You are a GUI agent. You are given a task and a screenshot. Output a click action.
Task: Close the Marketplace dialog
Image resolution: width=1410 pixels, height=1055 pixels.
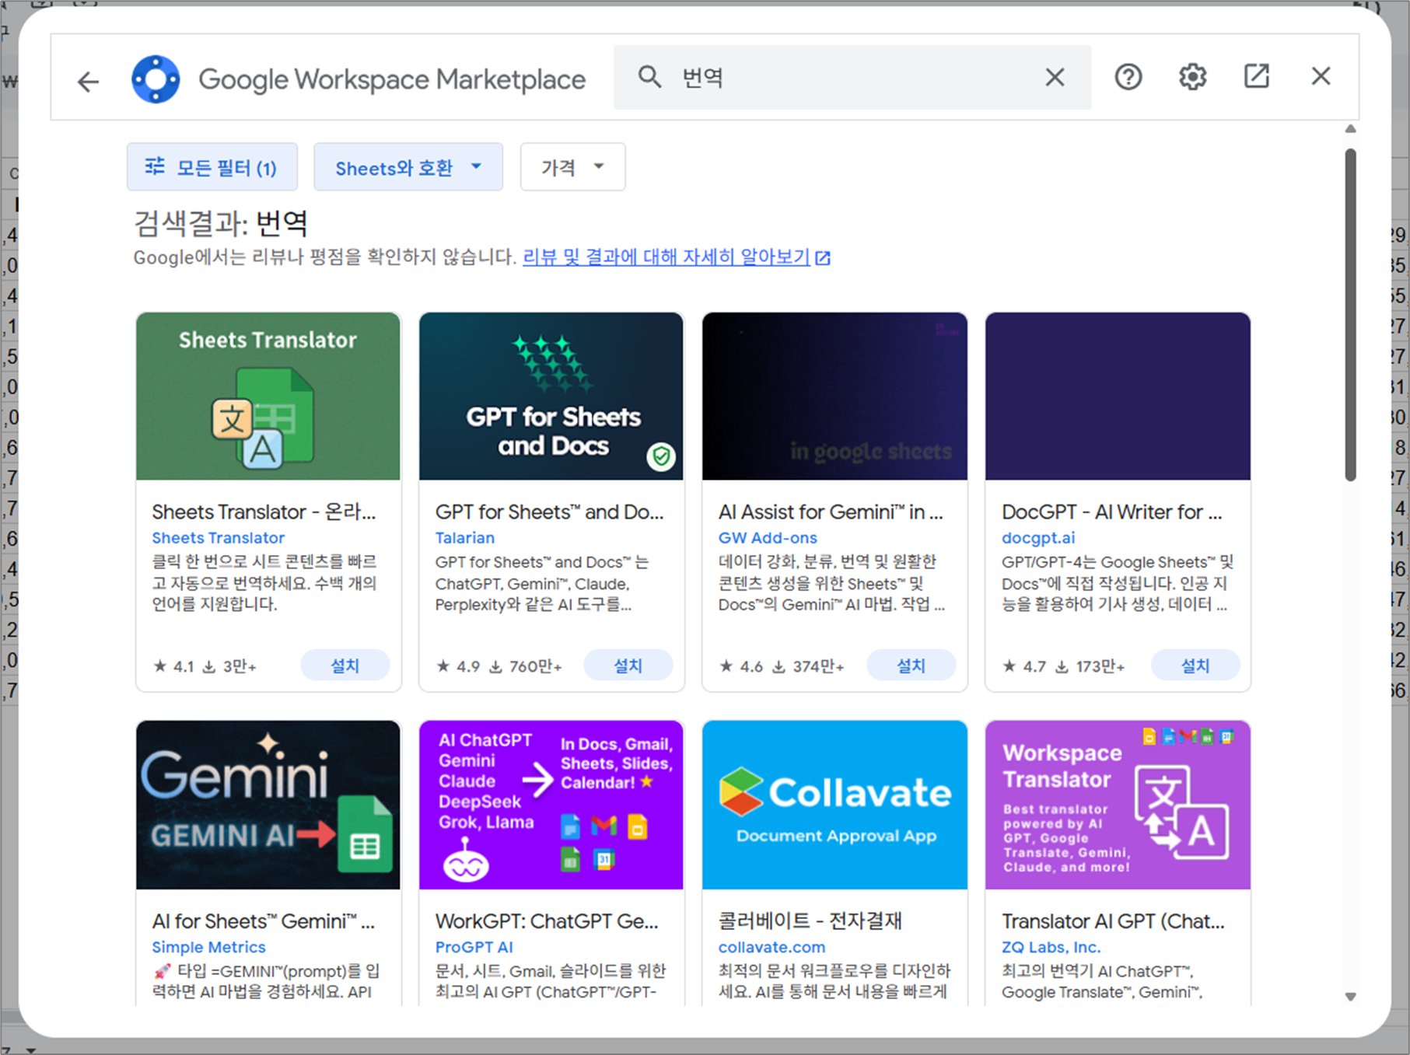click(1321, 76)
